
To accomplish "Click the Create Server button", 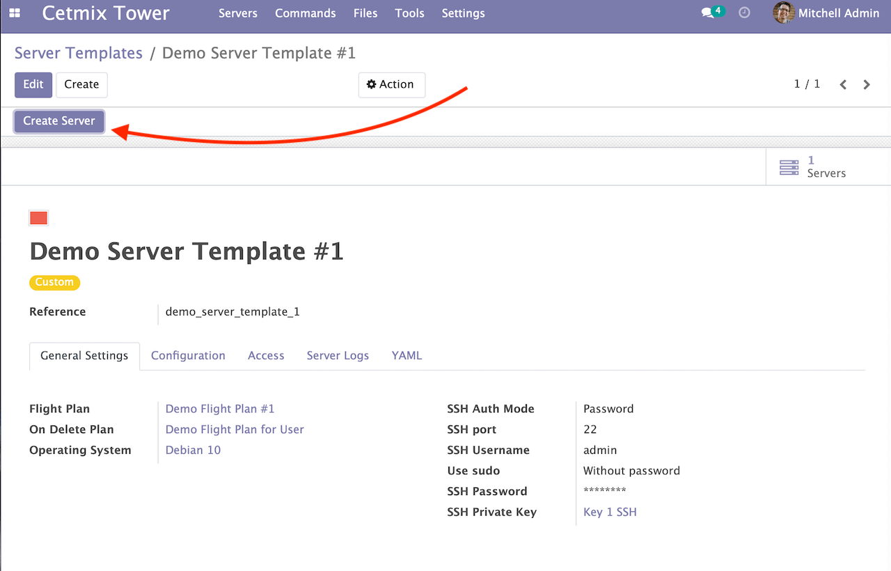I will (58, 120).
